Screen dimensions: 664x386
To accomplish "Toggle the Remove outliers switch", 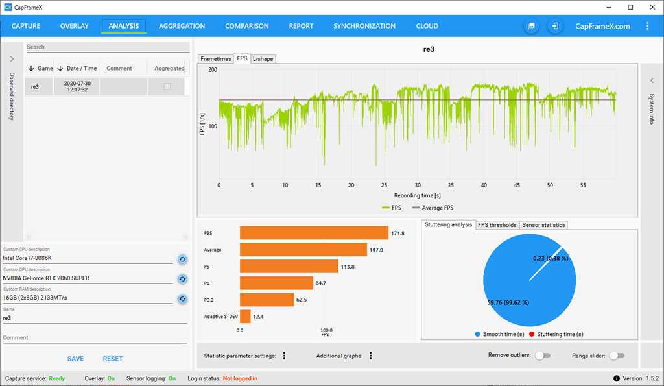I will click(542, 356).
